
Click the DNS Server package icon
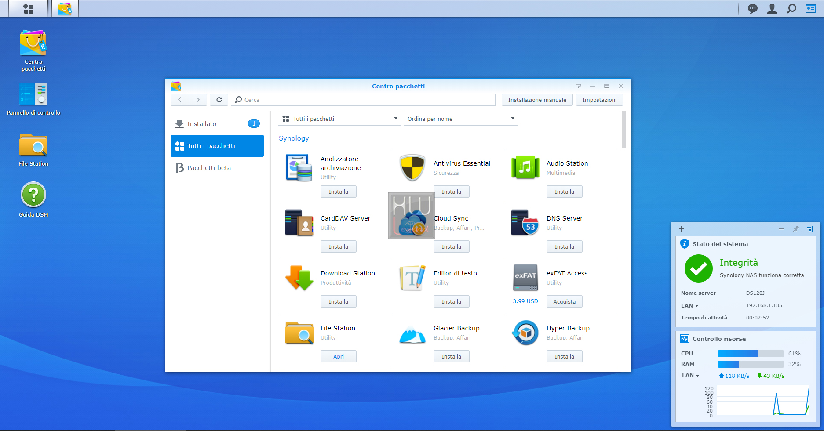tap(525, 223)
